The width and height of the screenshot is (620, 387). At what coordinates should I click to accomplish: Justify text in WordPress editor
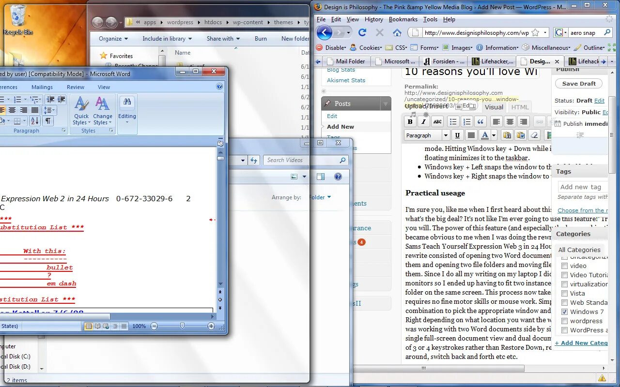click(471, 135)
